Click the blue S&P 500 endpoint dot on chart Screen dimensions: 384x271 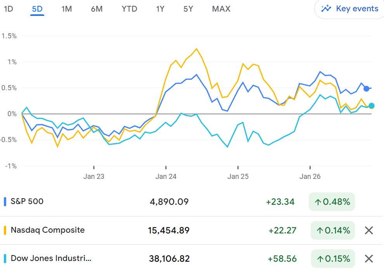click(367, 89)
